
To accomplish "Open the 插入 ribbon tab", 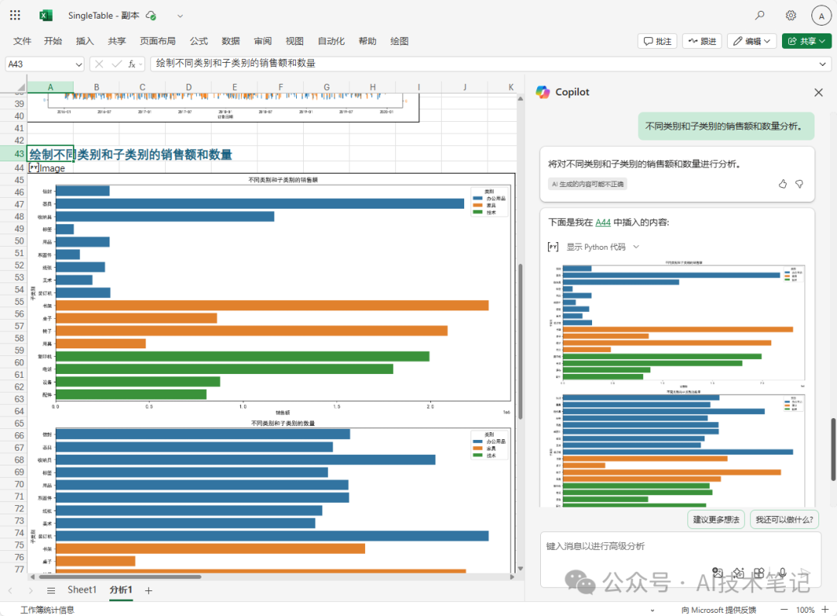I will click(84, 41).
